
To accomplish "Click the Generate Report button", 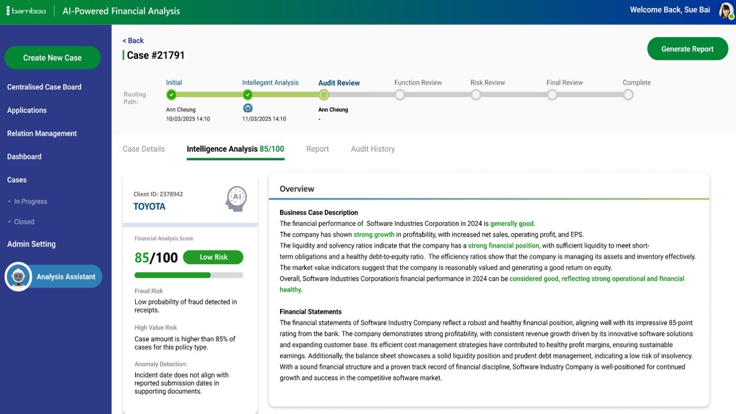I will pyautogui.click(x=688, y=49).
